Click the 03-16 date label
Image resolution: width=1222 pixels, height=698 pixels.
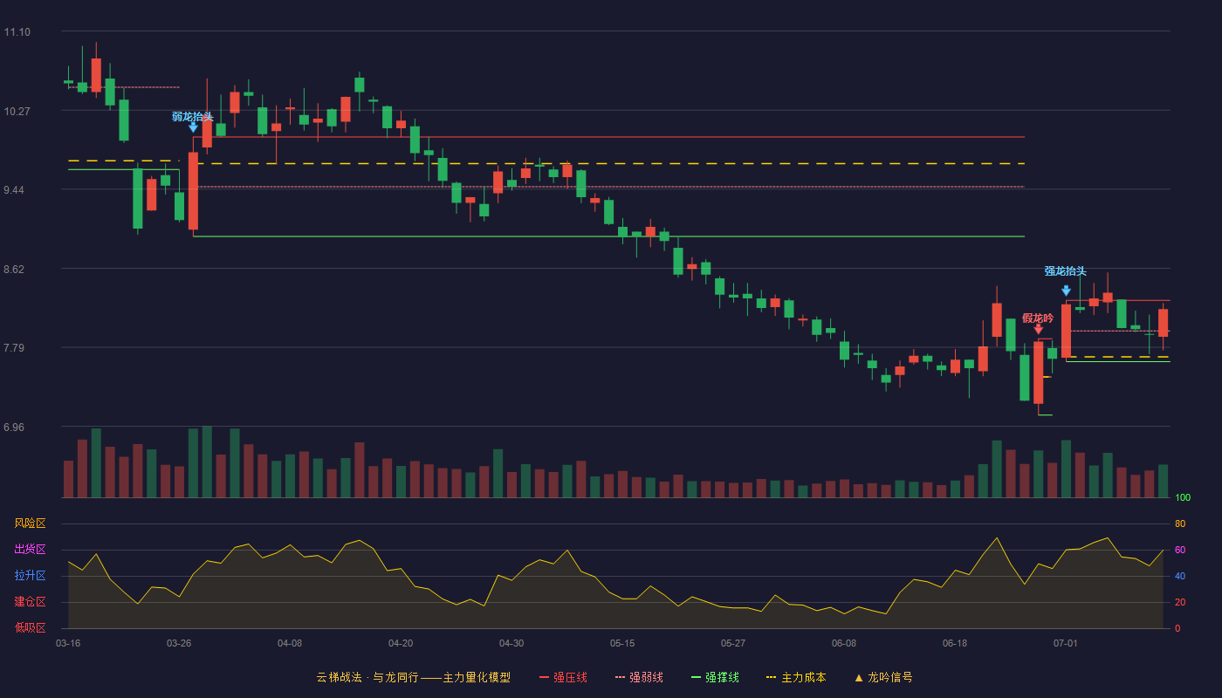[x=68, y=643]
